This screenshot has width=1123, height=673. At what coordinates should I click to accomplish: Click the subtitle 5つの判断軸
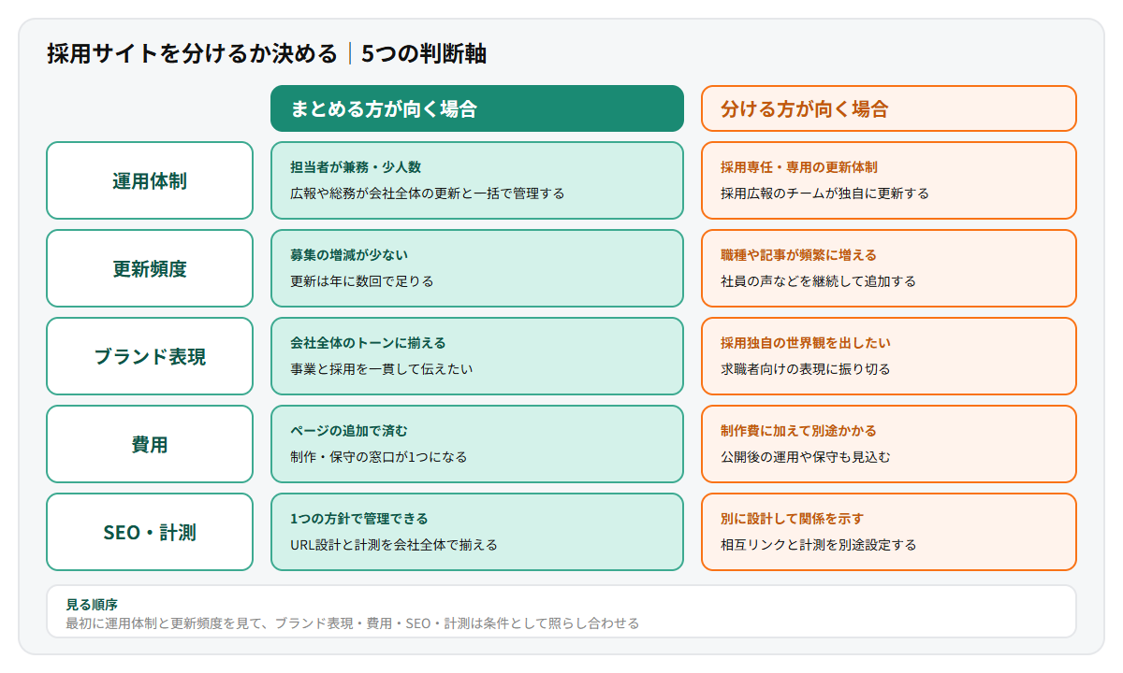[424, 54]
